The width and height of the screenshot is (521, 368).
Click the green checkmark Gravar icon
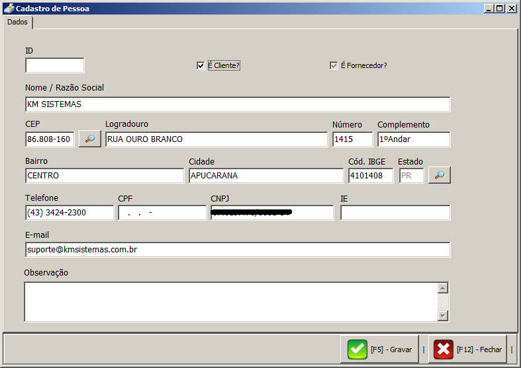coord(357,350)
